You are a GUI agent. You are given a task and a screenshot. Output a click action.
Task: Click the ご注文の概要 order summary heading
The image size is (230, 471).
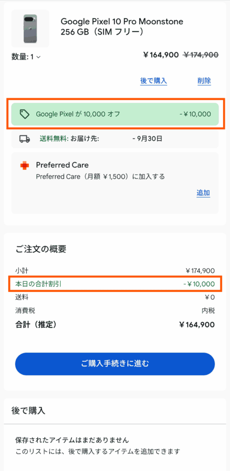point(41,249)
